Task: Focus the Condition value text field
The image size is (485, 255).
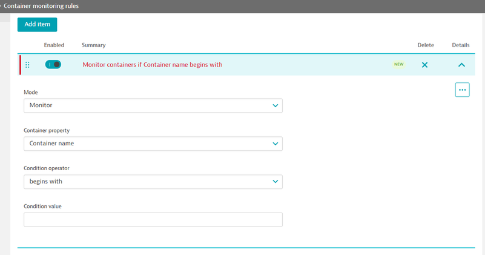Action: [x=153, y=219]
